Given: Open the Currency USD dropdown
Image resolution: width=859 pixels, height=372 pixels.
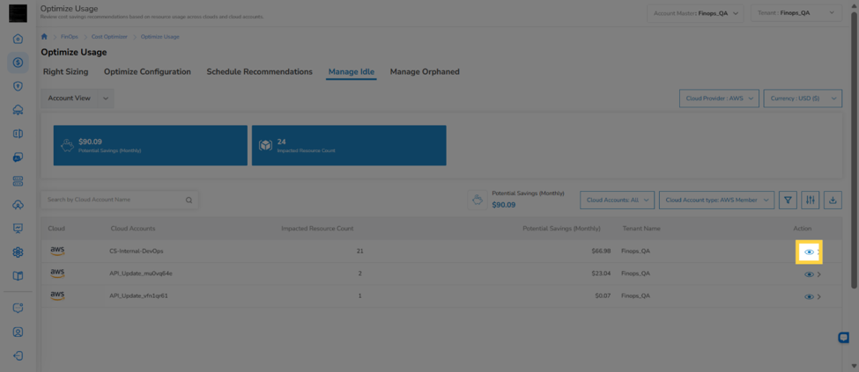Looking at the screenshot, I should 803,98.
